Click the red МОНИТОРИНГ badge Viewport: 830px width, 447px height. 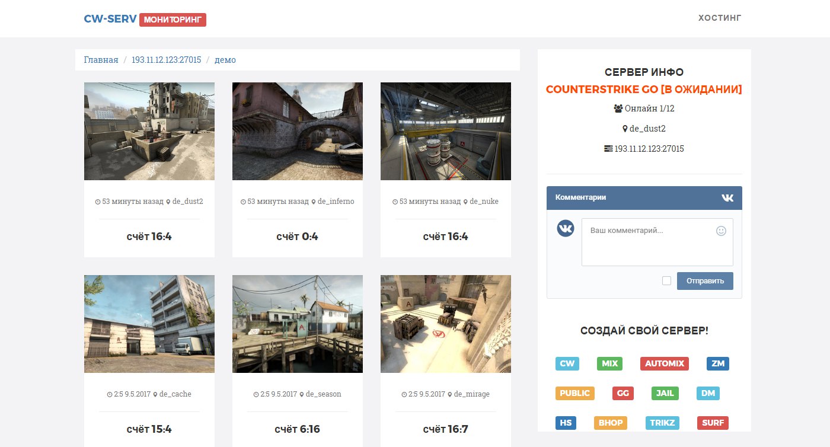click(173, 20)
